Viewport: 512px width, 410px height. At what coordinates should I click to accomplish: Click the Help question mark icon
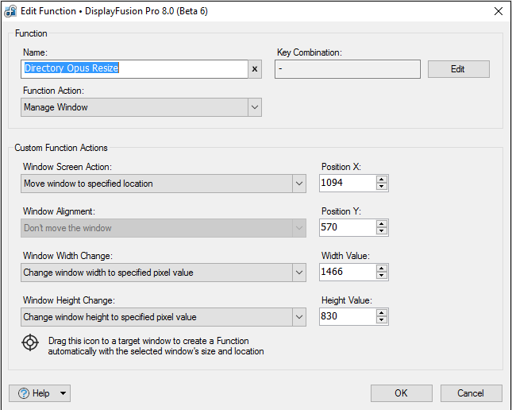[23, 393]
